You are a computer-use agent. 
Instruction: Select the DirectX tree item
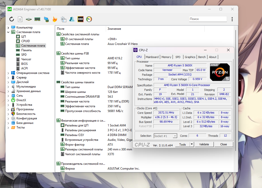19,100
